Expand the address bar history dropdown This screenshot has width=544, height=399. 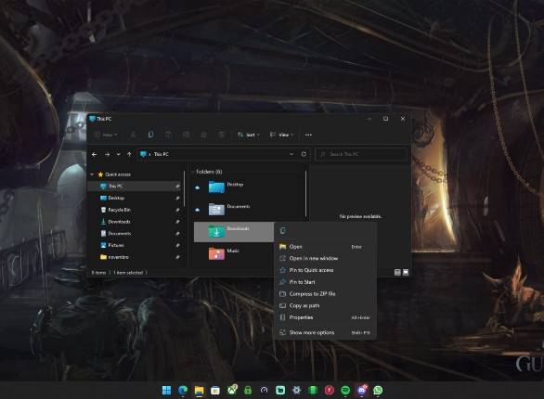tap(291, 154)
